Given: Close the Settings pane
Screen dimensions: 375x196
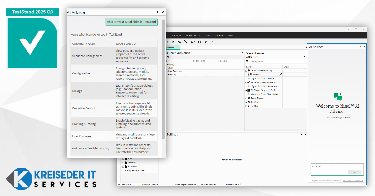Looking at the screenshot, I should pyautogui.click(x=305, y=134).
